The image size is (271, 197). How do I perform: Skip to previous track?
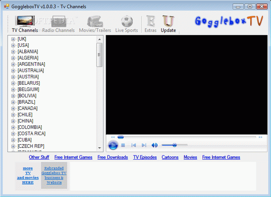133,145
